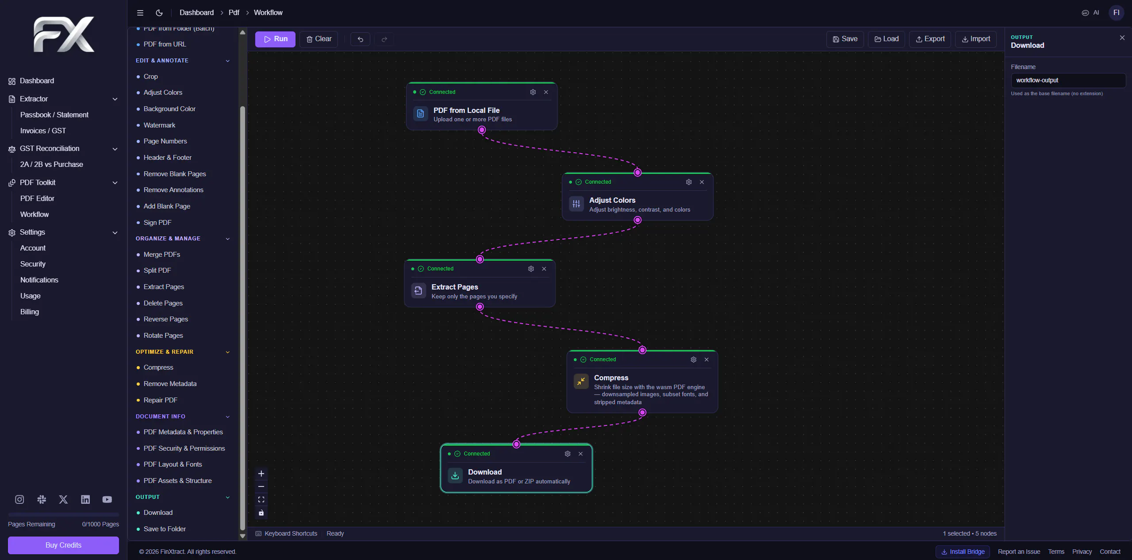Open Passbook / Statement extractor
The image size is (1132, 560).
coord(54,115)
